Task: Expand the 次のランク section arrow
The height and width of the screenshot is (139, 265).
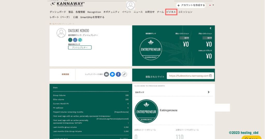Action: tap(209, 92)
